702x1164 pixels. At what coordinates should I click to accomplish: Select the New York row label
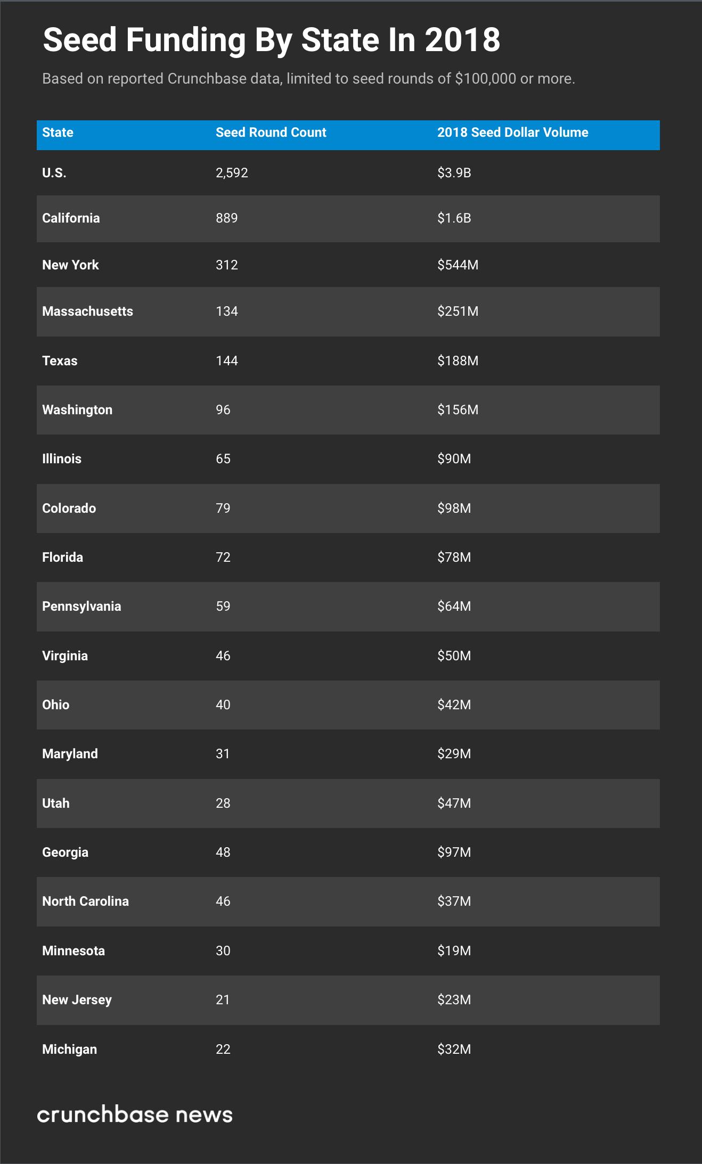(x=70, y=265)
